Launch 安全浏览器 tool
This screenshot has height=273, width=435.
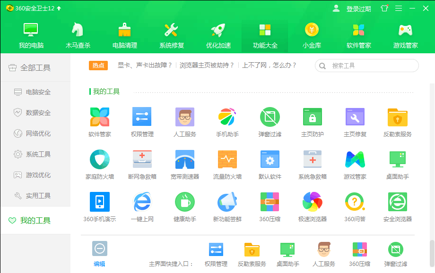398,202
